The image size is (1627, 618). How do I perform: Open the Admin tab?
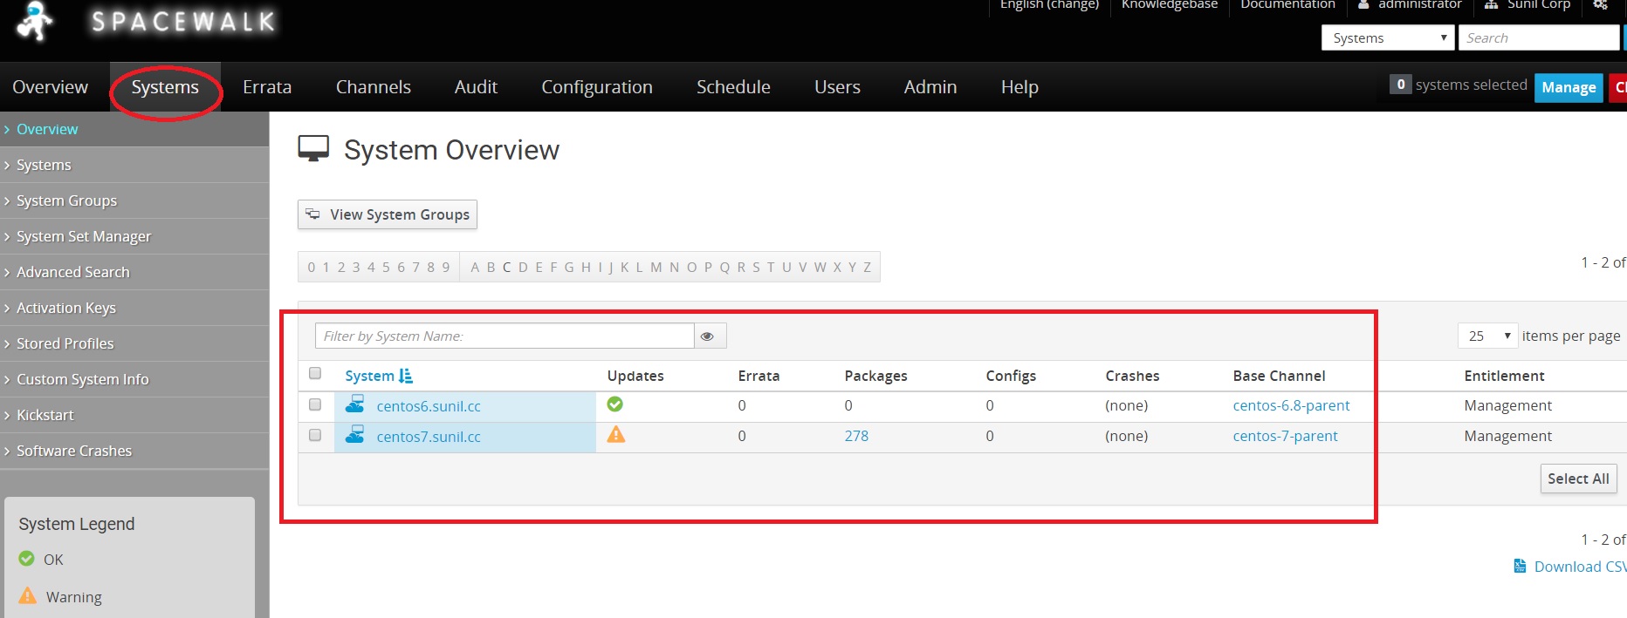pyautogui.click(x=930, y=87)
